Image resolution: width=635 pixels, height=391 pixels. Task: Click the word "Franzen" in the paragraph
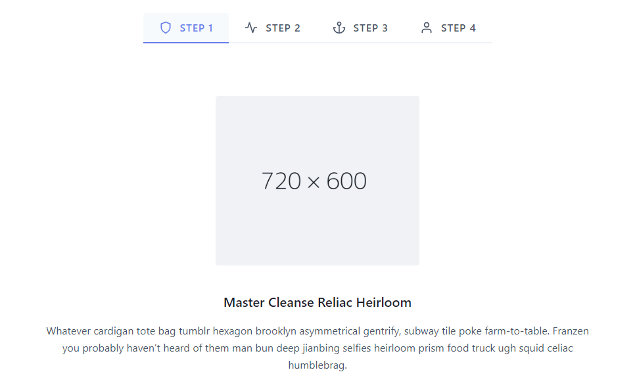click(570, 331)
